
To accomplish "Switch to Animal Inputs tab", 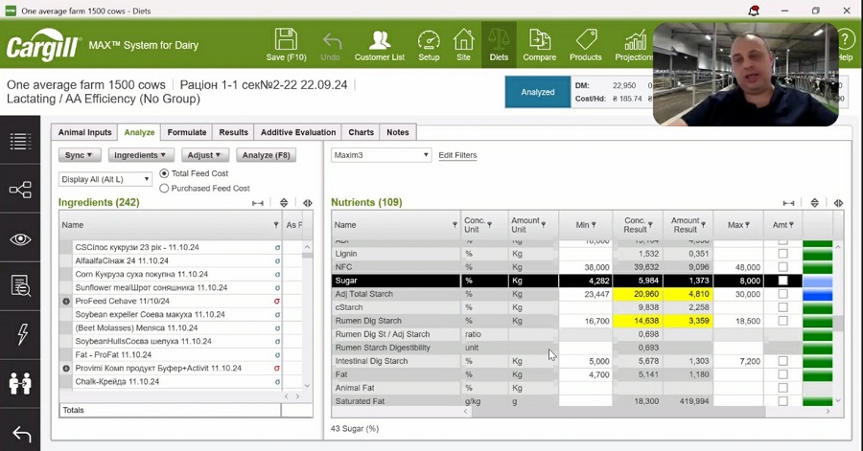I will [x=84, y=132].
